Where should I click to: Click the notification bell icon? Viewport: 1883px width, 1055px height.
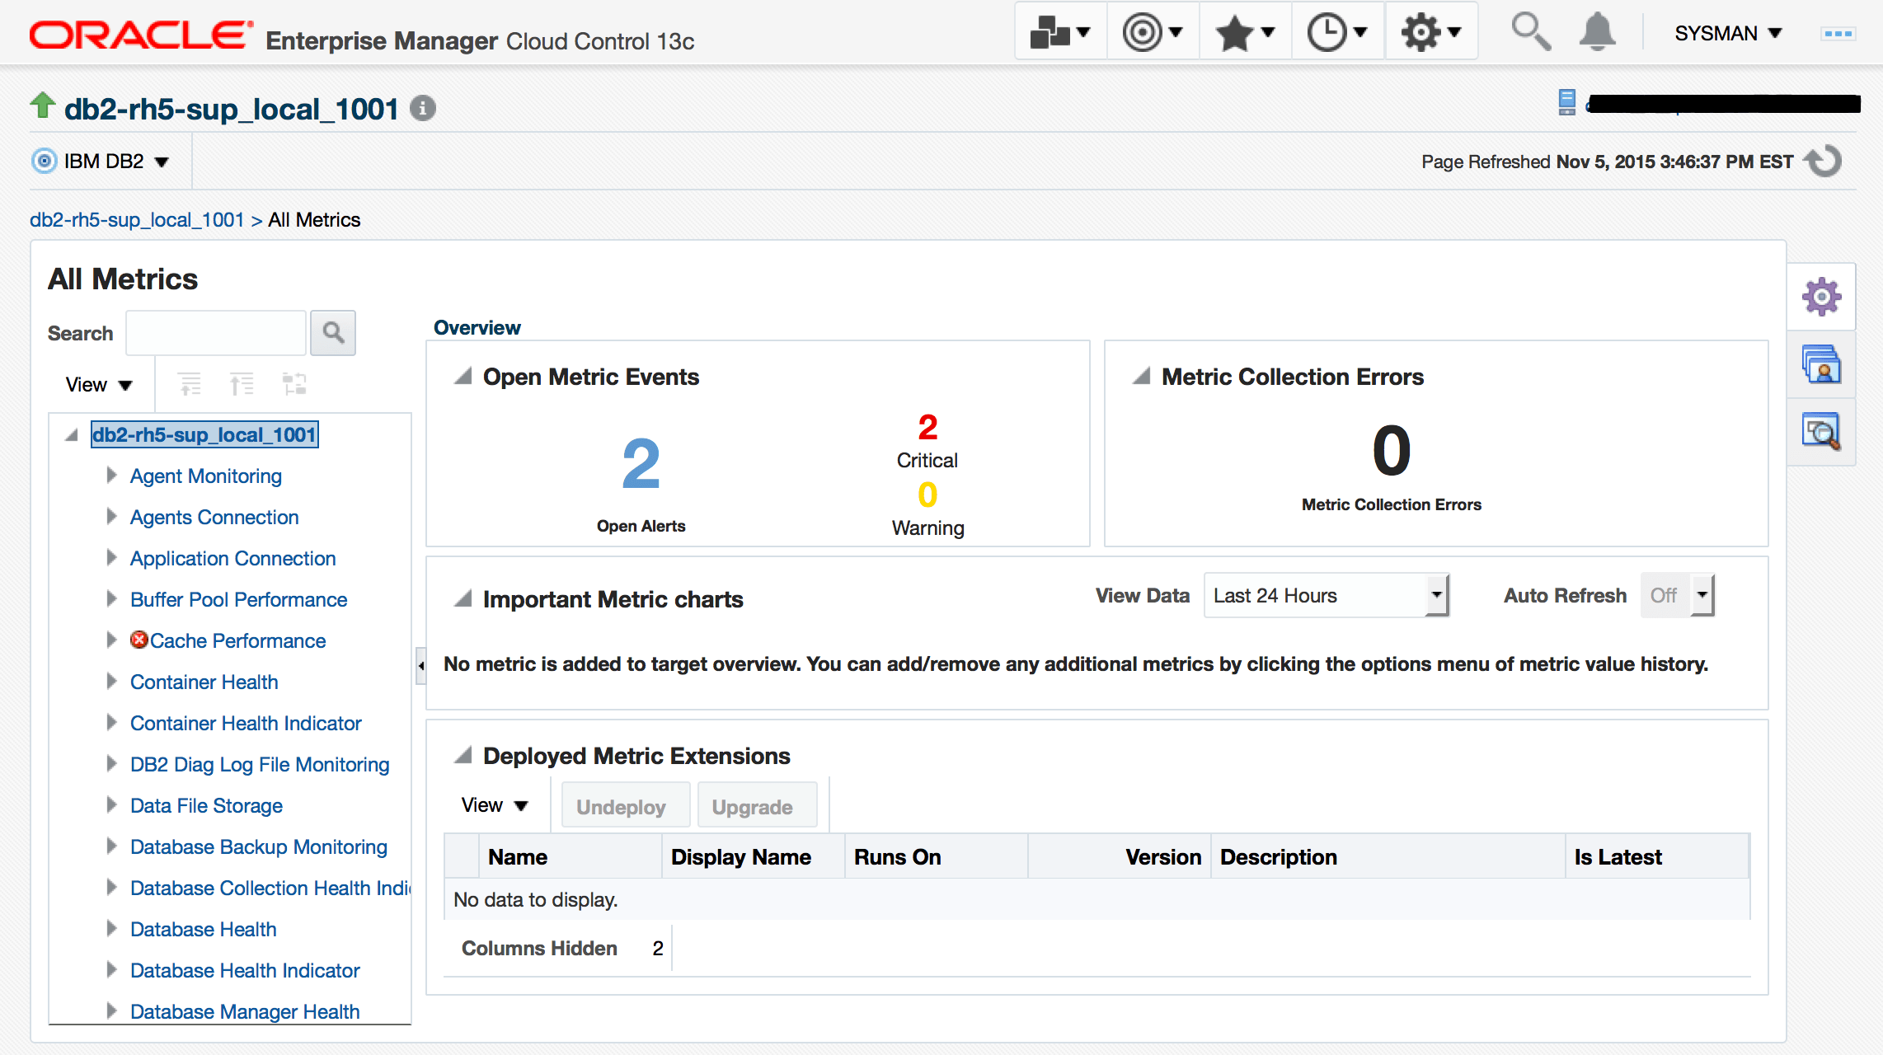click(1597, 32)
